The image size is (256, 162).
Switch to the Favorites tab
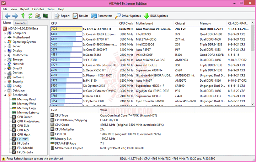(x=20, y=23)
